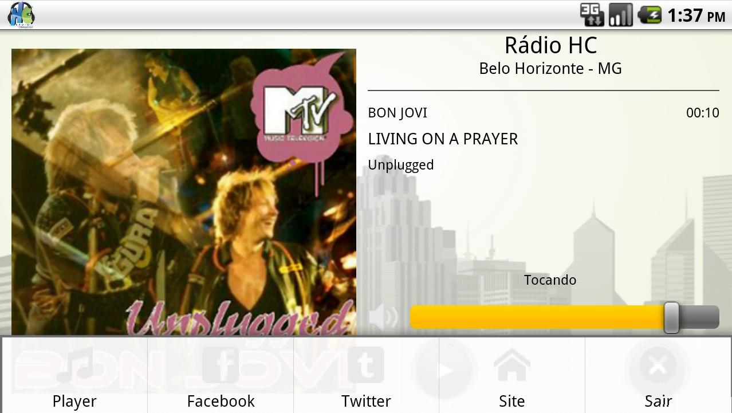Open the Player menu option

[x=74, y=375]
